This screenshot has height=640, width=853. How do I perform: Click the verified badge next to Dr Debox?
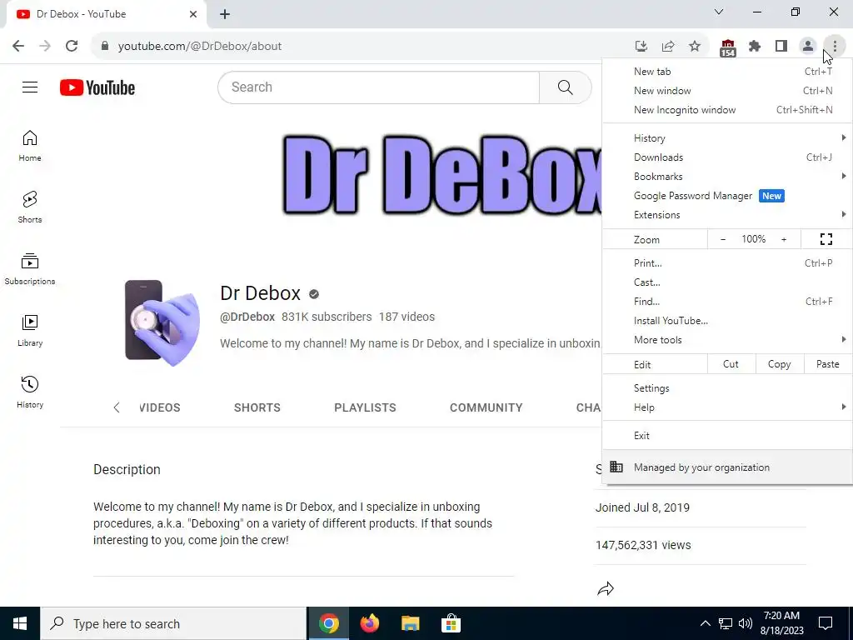coord(314,294)
